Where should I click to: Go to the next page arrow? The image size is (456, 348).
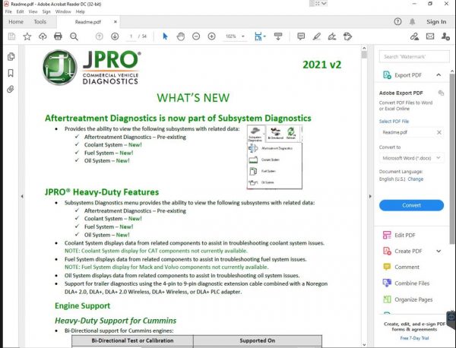[x=115, y=36]
